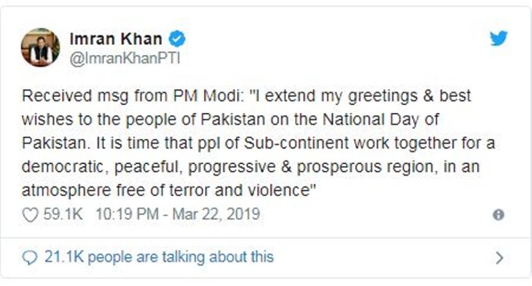
Task: Click the 21.1K reply count number
Action: pyautogui.click(x=64, y=257)
